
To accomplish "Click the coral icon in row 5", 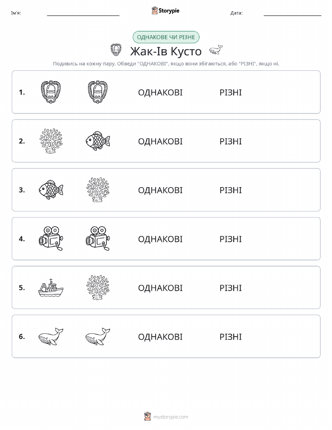I will coord(98,287).
